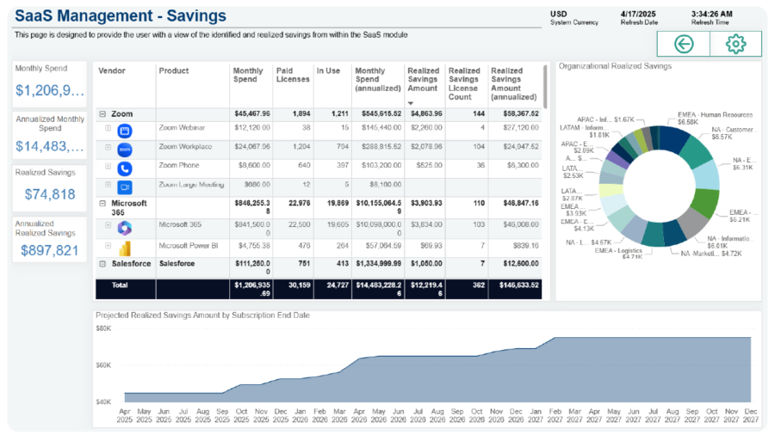Viewport: 775px width, 441px height.
Task: Expand the Zoom Phone row
Action: (x=108, y=166)
